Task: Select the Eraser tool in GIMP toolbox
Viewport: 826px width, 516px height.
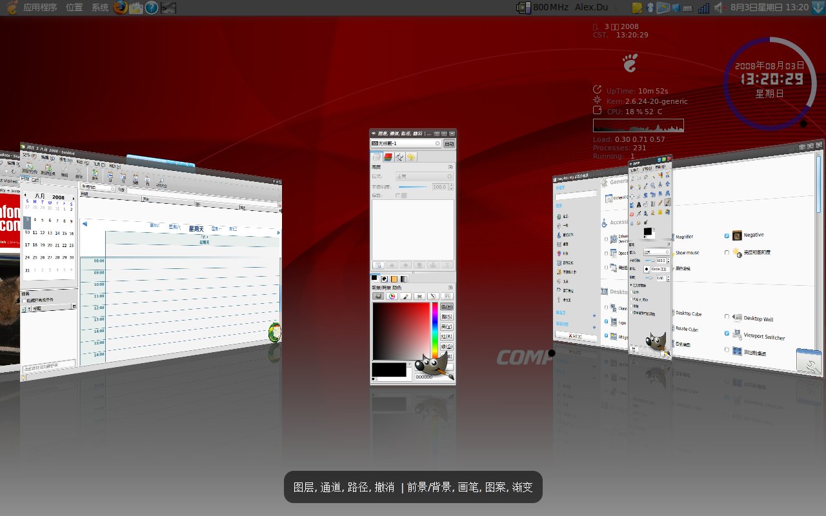Action: (632, 213)
